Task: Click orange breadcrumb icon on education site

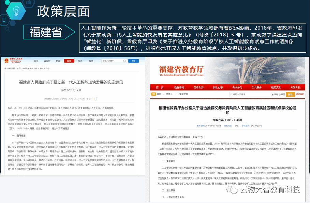Action: coord(153,94)
